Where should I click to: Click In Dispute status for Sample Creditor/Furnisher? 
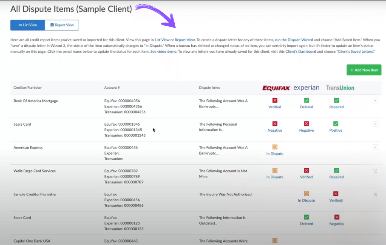[306, 200]
